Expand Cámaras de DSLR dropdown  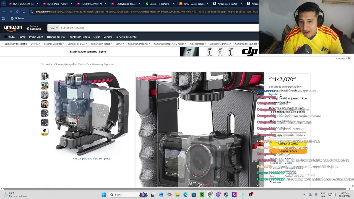[77, 44]
